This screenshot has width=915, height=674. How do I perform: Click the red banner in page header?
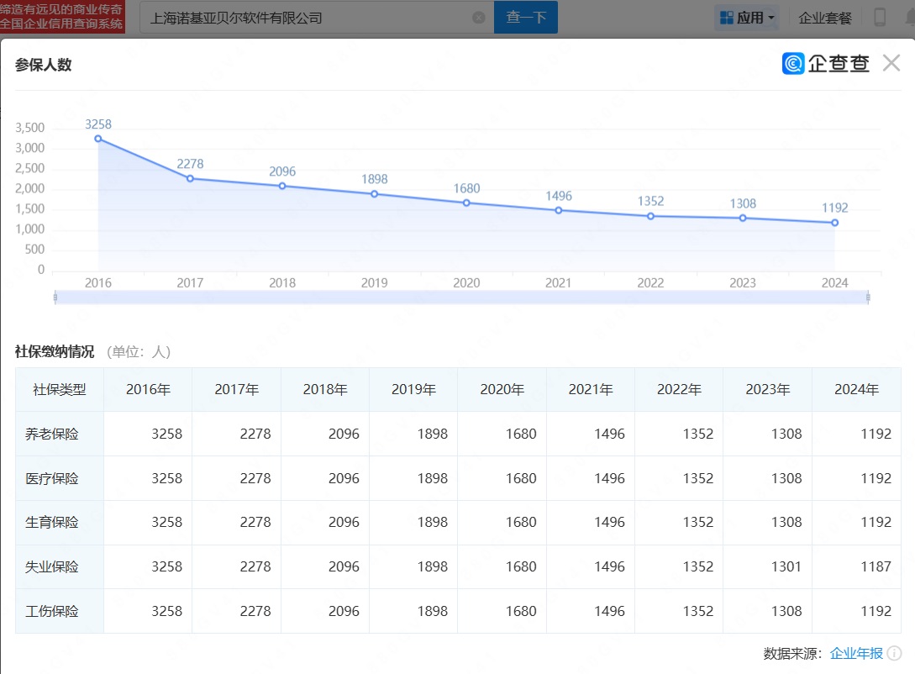pyautogui.click(x=62, y=17)
